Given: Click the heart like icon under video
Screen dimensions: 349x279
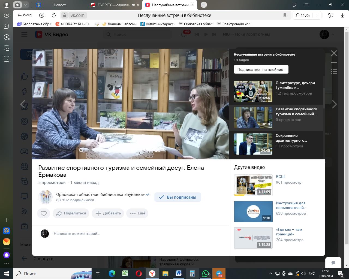Looking at the screenshot, I should coord(44,213).
